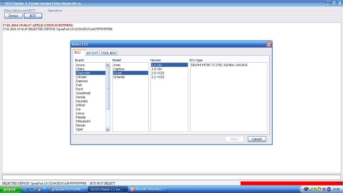
Task: Open the Device selection button
Action: click(x=13, y=16)
